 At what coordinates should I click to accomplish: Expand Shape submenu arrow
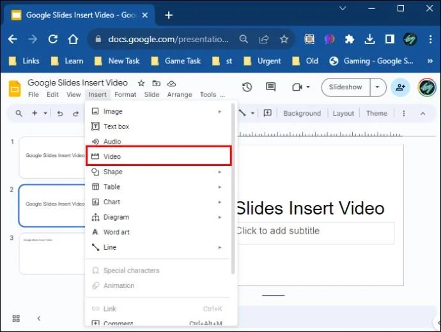coord(220,172)
